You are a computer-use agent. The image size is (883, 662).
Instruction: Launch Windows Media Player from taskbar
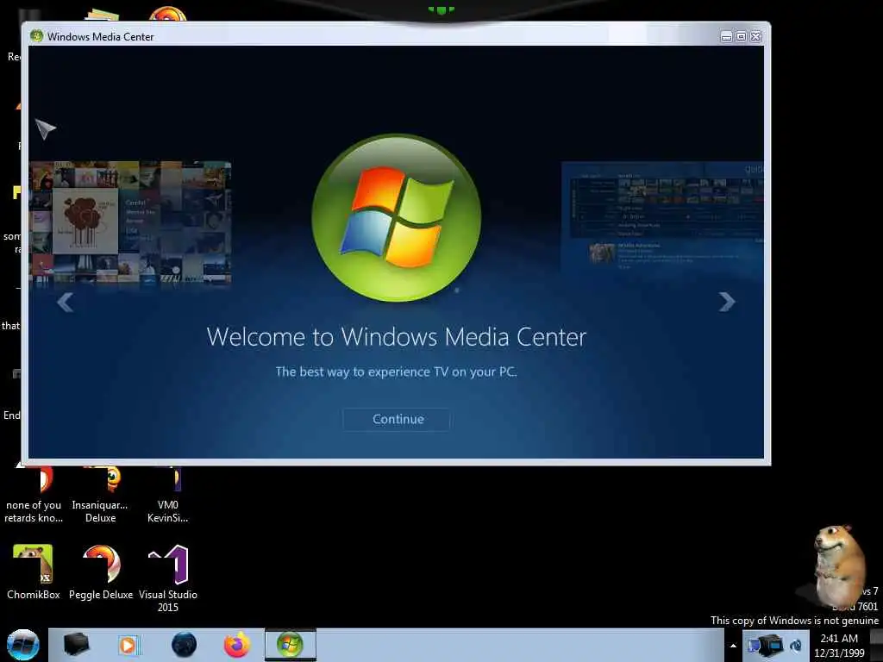128,645
